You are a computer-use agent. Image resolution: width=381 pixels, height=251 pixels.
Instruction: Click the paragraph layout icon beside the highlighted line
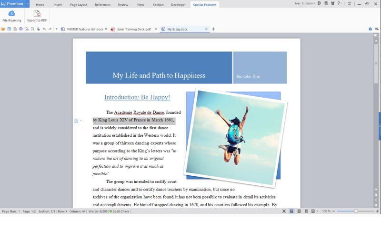coord(76,121)
